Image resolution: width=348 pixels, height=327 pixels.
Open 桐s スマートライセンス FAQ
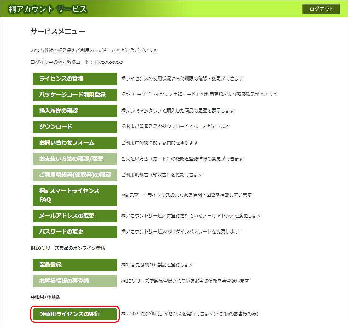tap(75, 196)
